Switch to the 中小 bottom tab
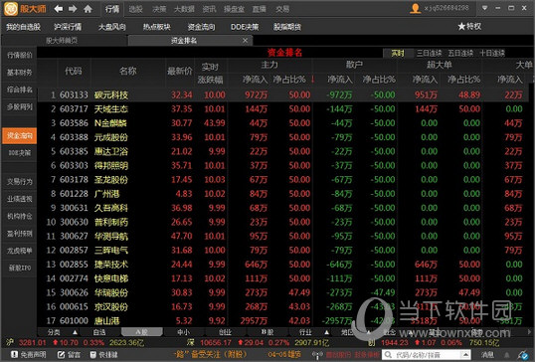Viewport: 535px width, 362px height. [184, 332]
